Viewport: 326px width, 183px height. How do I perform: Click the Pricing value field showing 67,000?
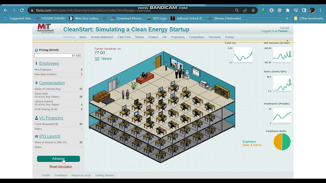tap(58, 56)
